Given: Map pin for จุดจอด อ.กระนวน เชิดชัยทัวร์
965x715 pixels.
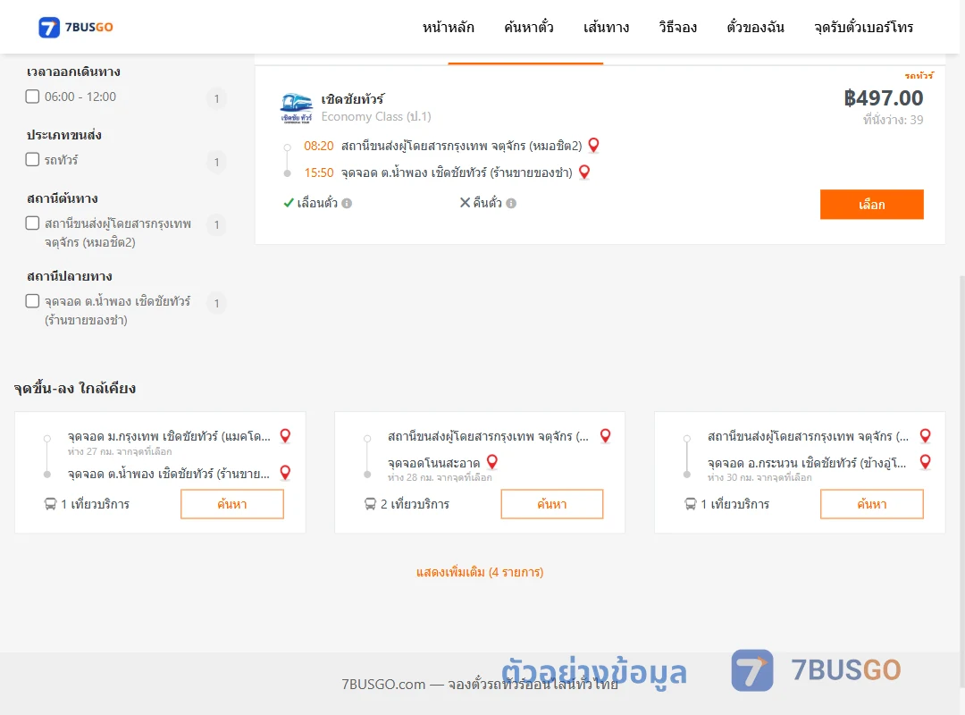Looking at the screenshot, I should (925, 462).
